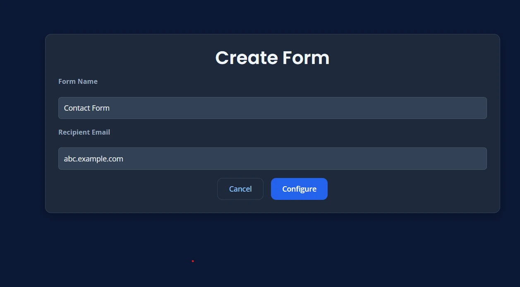
Task: Click Cancel to abort form creation
Action: 240,189
